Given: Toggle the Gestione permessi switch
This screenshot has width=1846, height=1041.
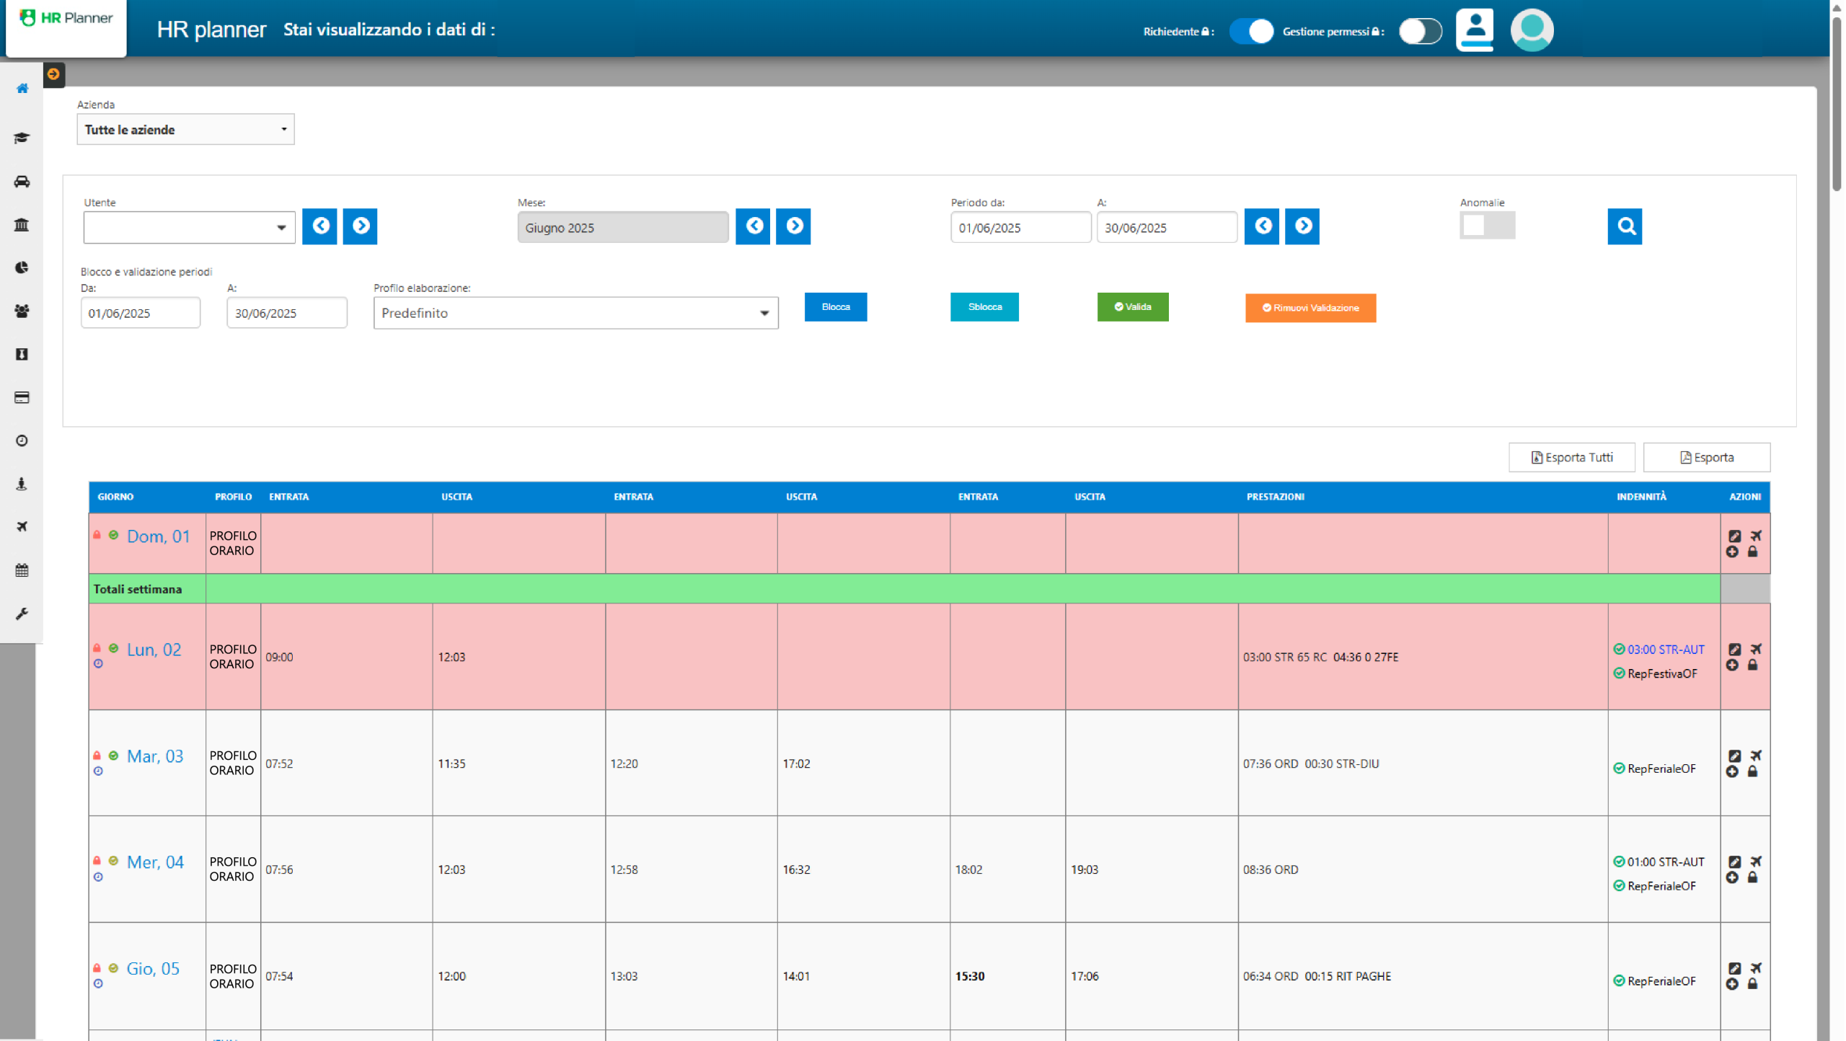Looking at the screenshot, I should [1420, 31].
